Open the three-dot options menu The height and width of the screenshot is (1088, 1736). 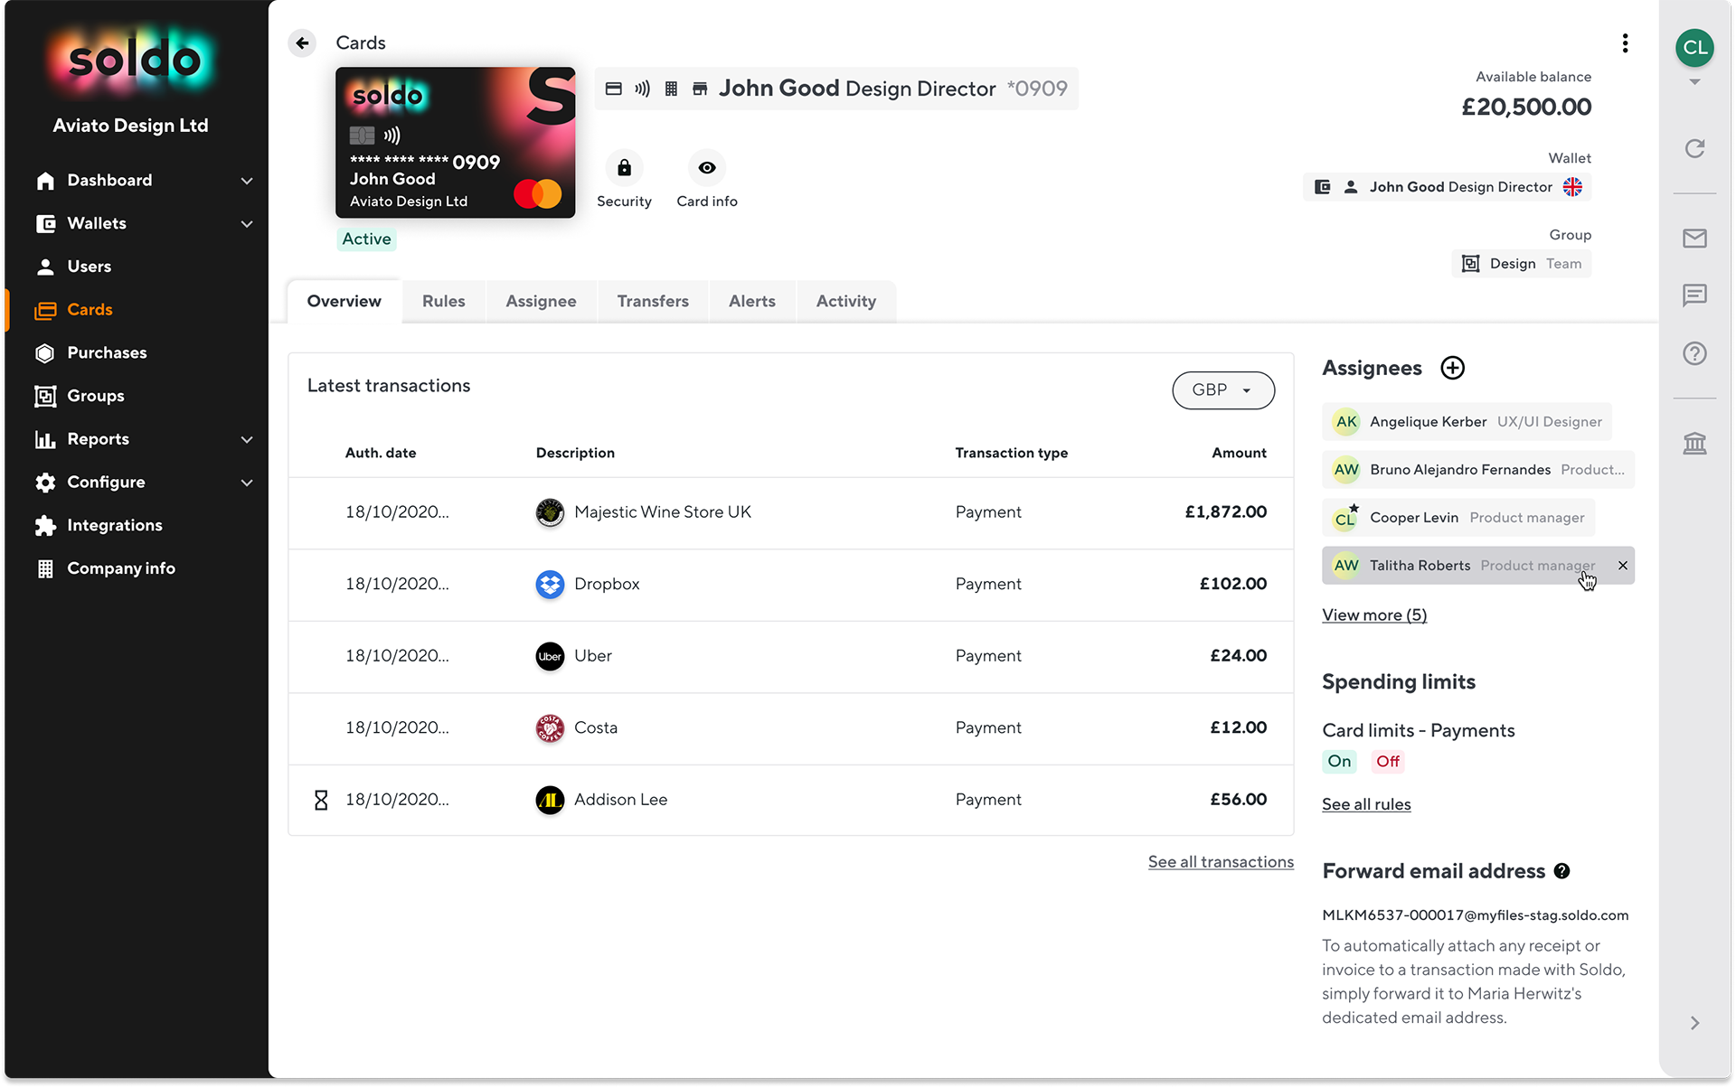click(1625, 42)
